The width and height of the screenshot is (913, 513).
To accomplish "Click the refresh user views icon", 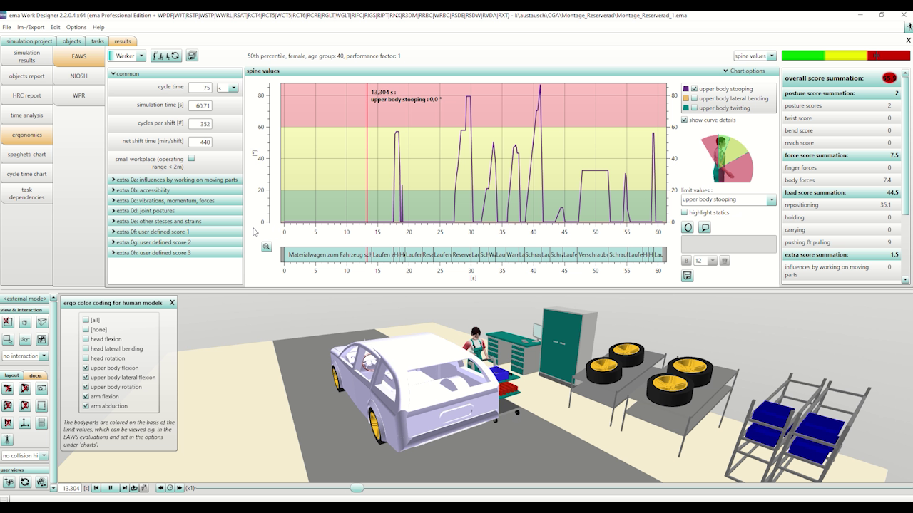I will pyautogui.click(x=25, y=482).
